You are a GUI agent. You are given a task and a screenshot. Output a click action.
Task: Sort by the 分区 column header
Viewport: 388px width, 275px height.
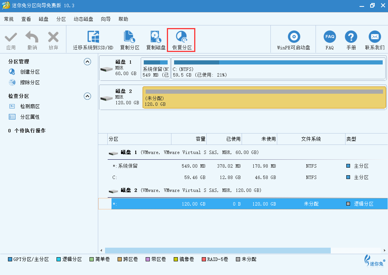point(139,139)
